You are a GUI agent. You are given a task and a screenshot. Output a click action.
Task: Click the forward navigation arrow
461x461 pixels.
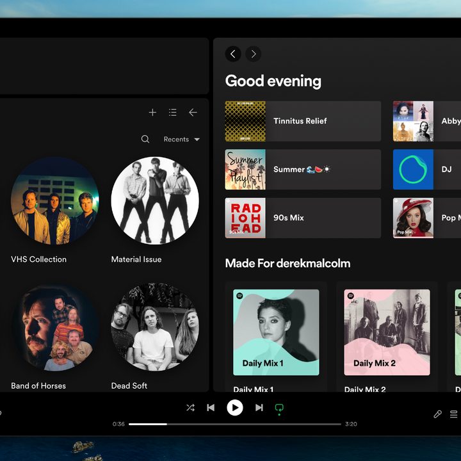tap(253, 54)
